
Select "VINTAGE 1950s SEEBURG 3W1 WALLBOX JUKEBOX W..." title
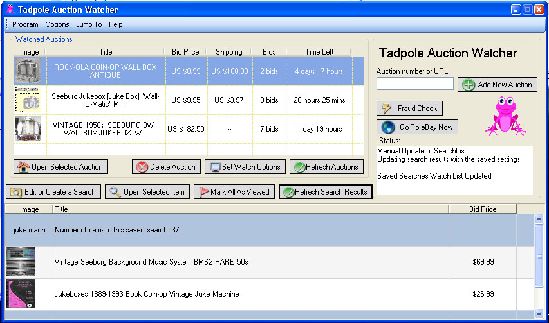coord(106,129)
